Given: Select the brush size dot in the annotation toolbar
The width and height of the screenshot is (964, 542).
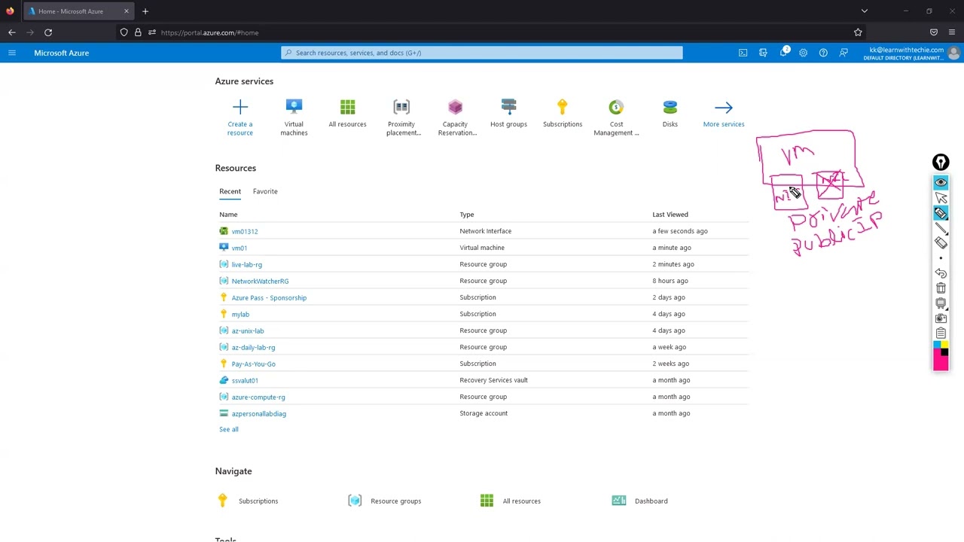Looking at the screenshot, I should (x=941, y=258).
